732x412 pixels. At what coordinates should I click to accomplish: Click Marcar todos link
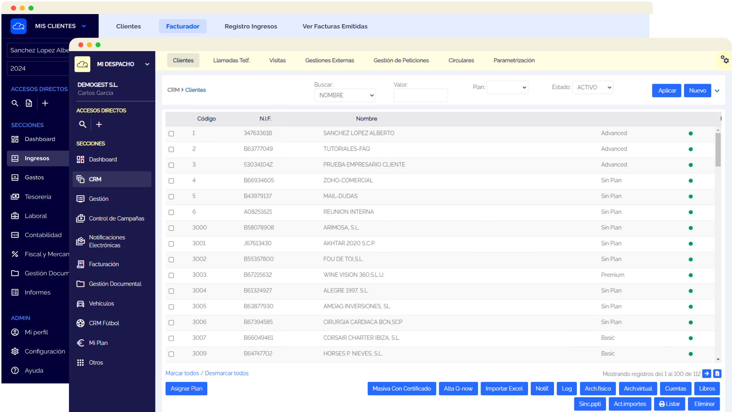182,373
